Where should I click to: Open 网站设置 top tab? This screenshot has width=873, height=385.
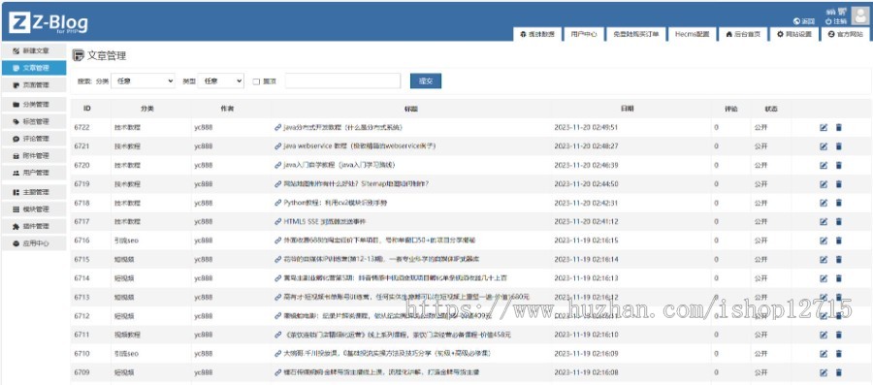coord(794,34)
